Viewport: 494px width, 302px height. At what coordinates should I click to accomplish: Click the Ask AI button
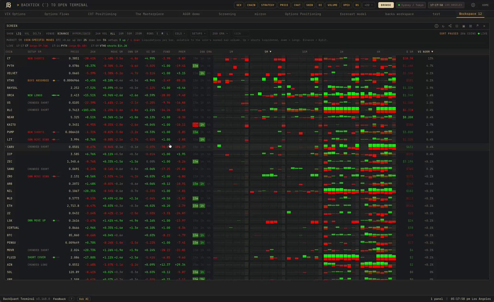(84, 299)
